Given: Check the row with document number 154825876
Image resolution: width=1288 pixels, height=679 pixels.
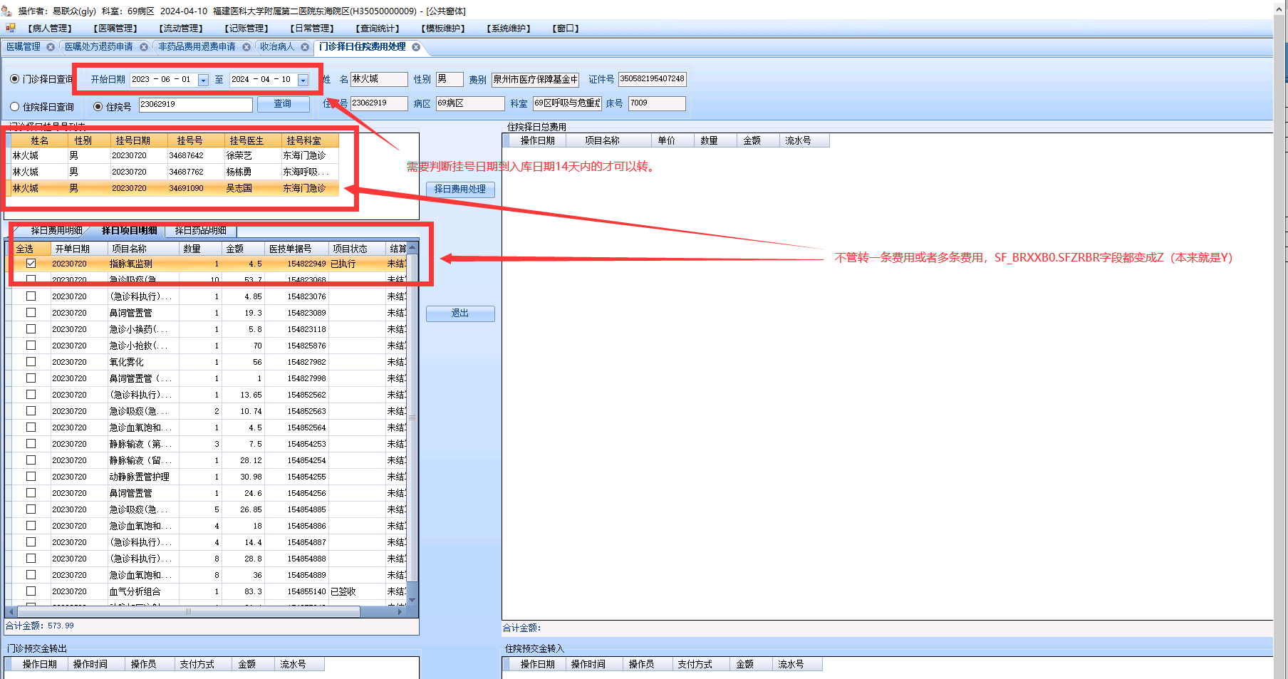Looking at the screenshot, I should (31, 346).
